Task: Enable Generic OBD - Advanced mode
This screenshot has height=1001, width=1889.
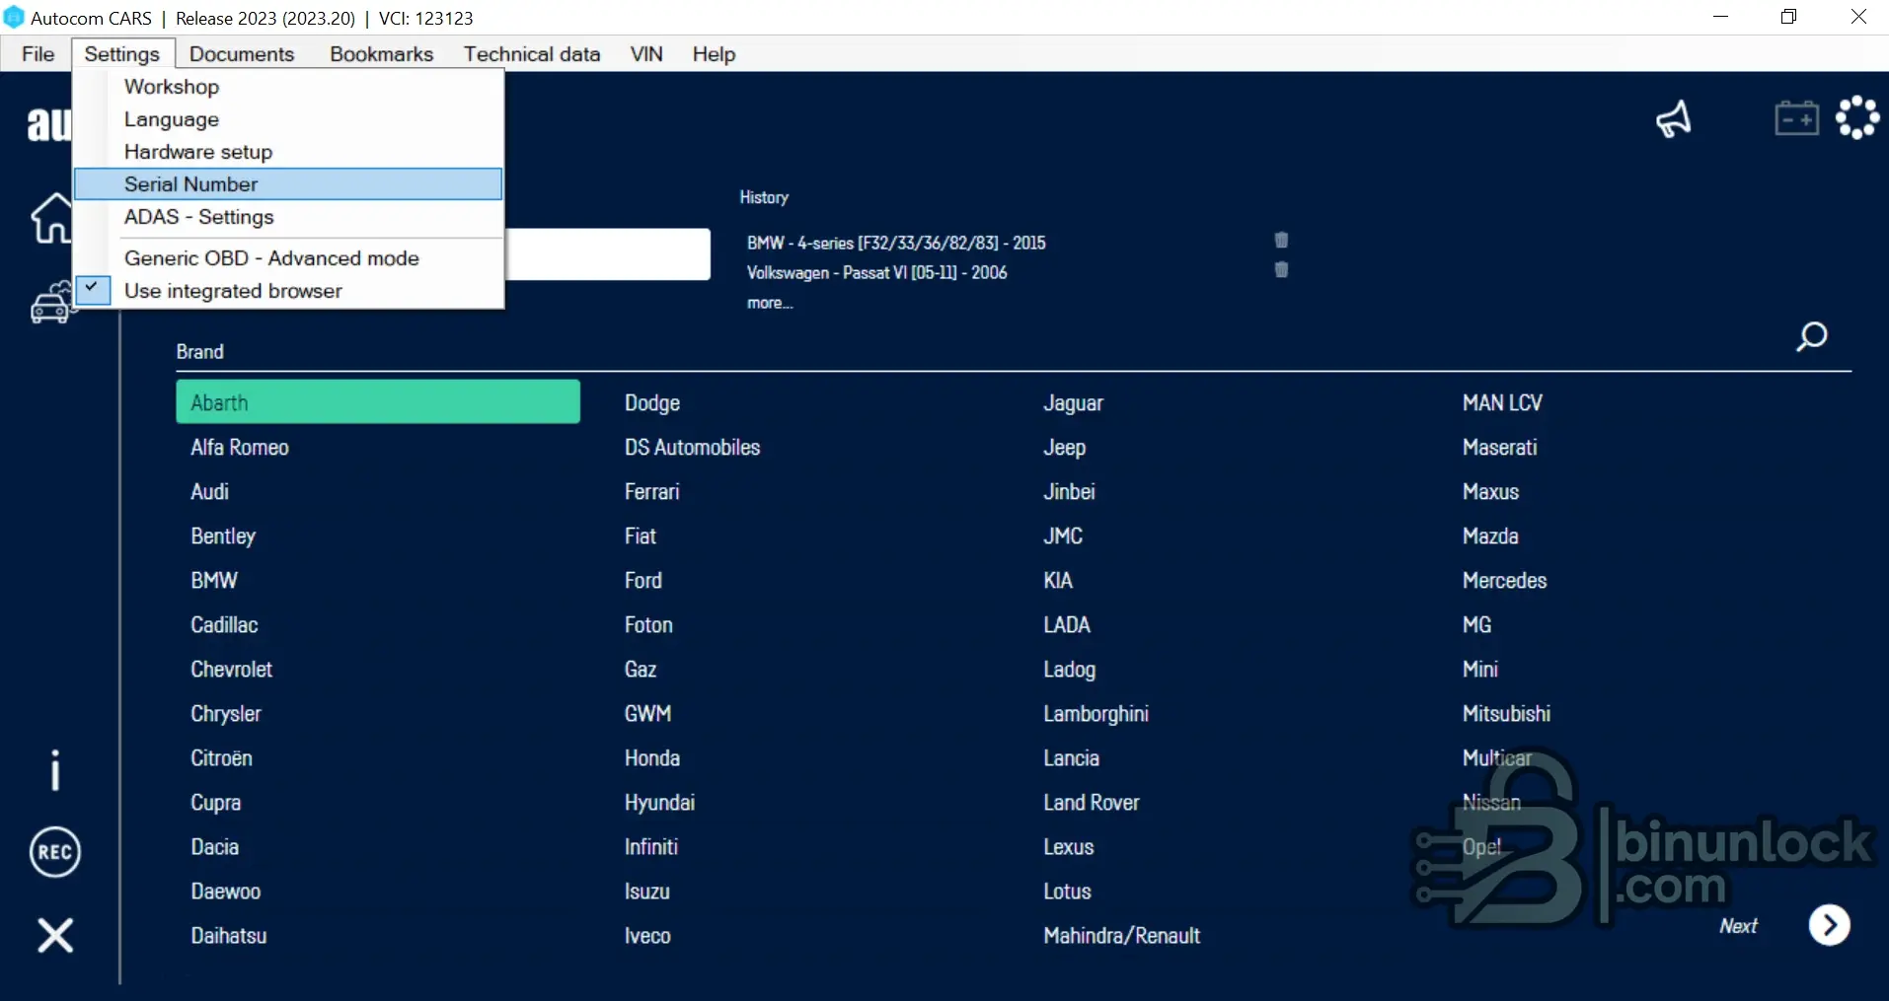Action: click(271, 258)
